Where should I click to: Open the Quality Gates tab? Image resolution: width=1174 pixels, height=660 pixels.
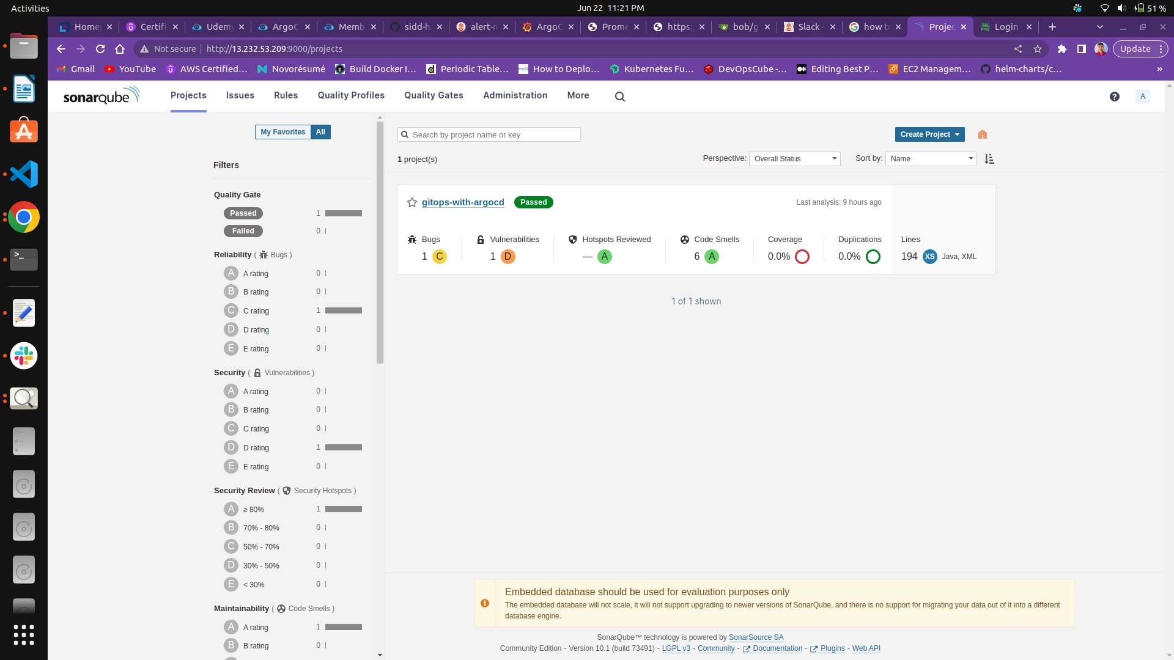[x=434, y=95]
